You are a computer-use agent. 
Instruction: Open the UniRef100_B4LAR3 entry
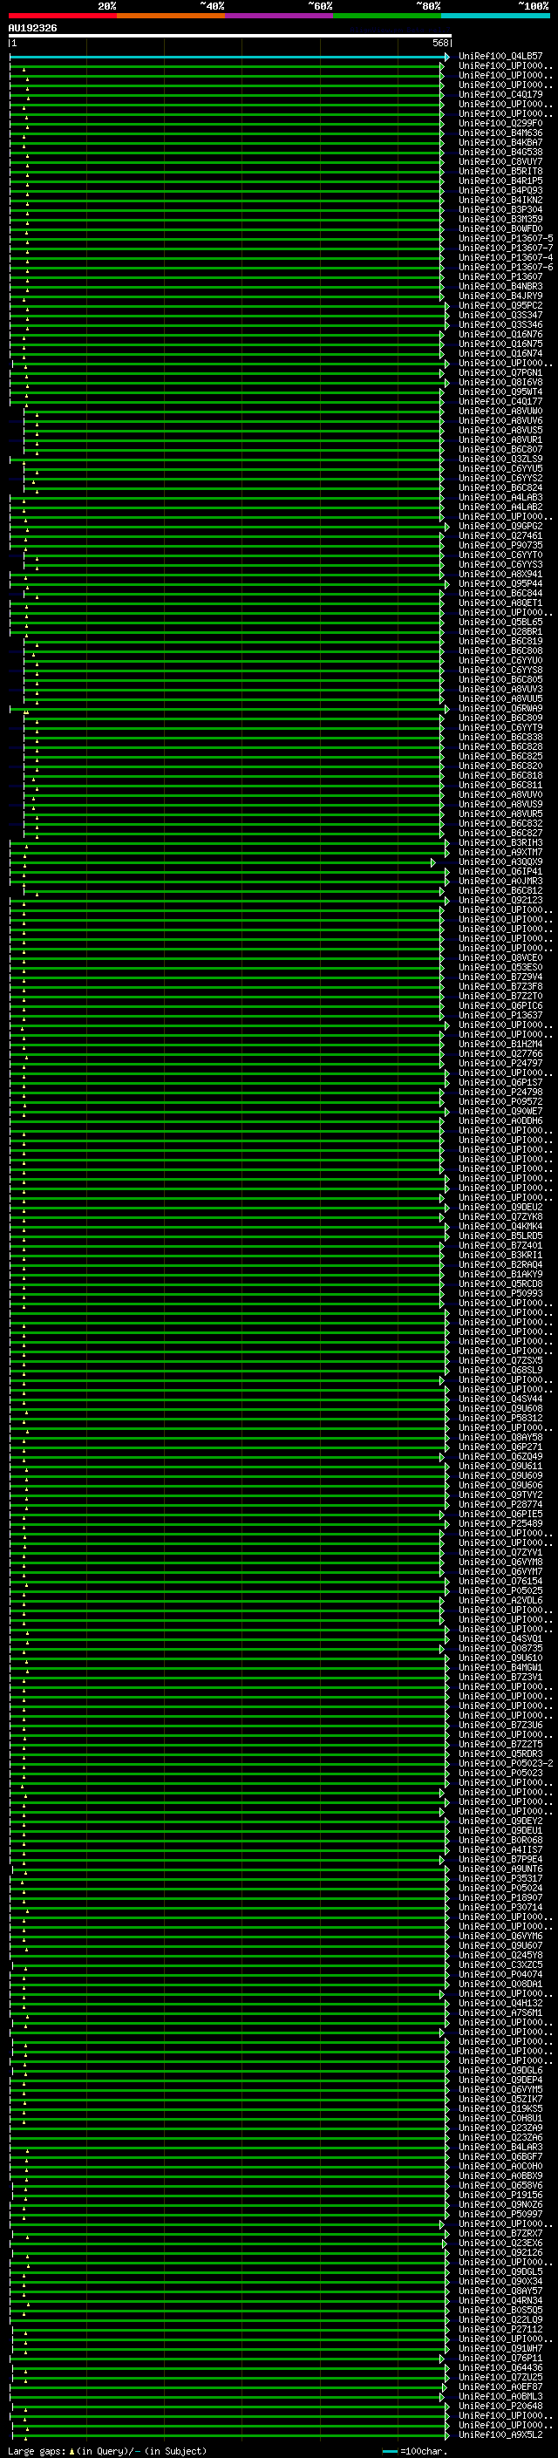tap(500, 2146)
